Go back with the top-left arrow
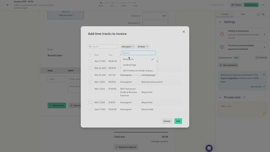The width and height of the screenshot is (270, 152). [x=8, y=5]
